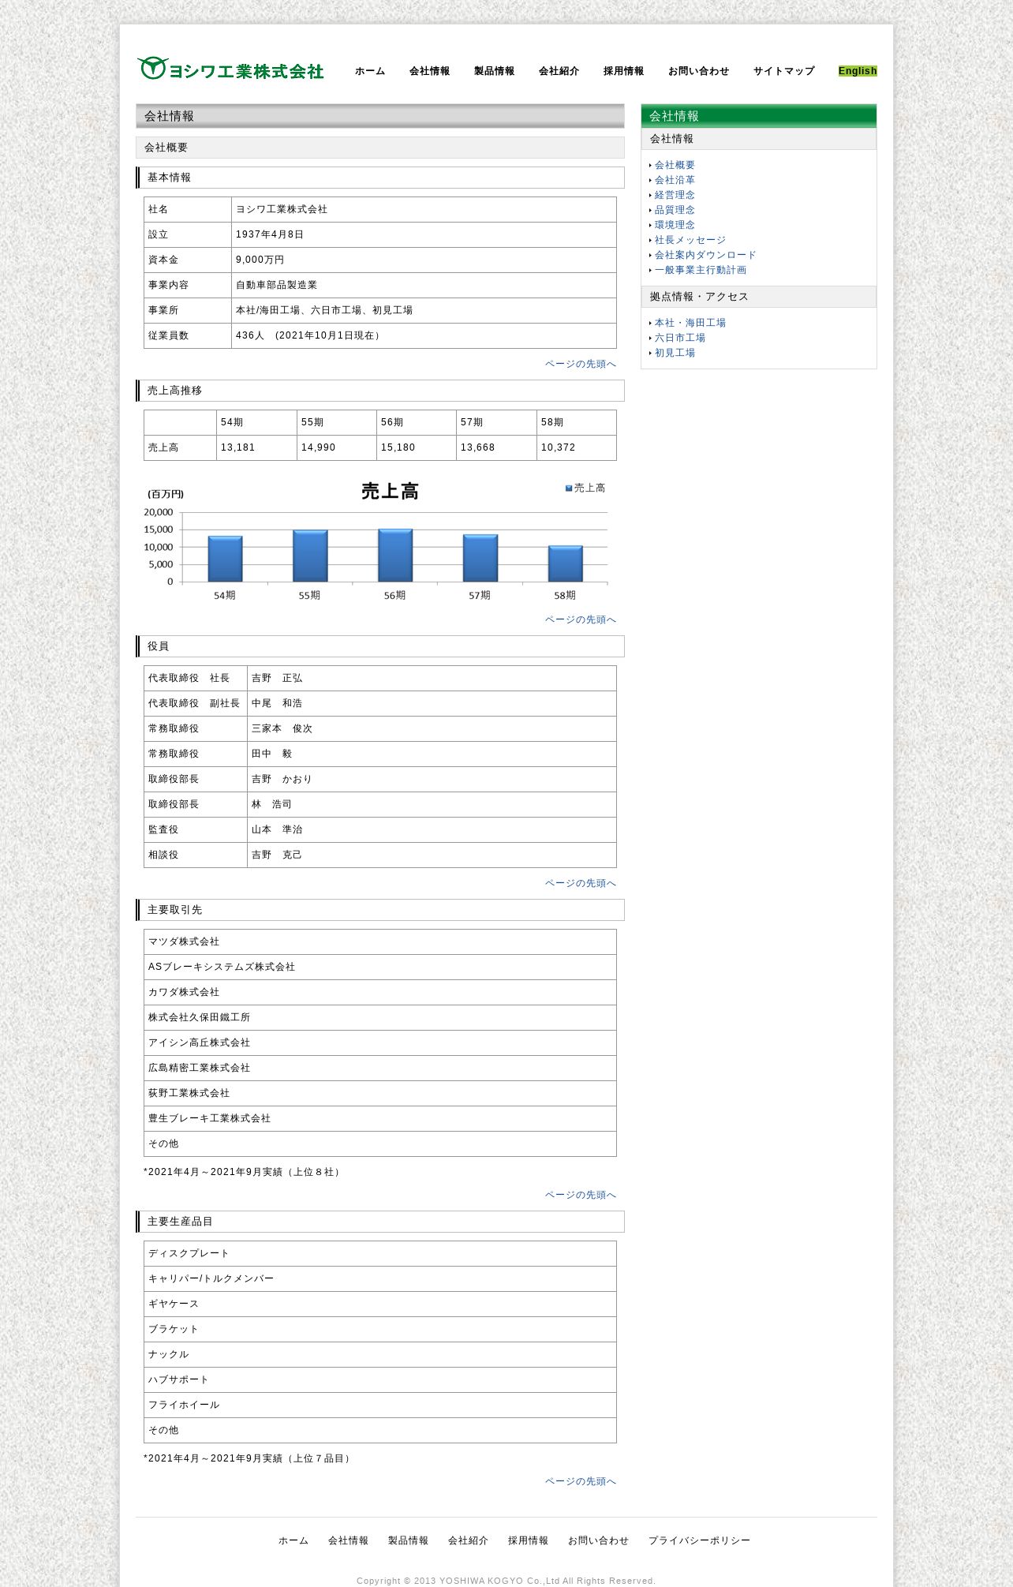1013x1587 pixels.
Task: Click the 拠点情報・アクセス sidebar heading
Action: pos(759,297)
